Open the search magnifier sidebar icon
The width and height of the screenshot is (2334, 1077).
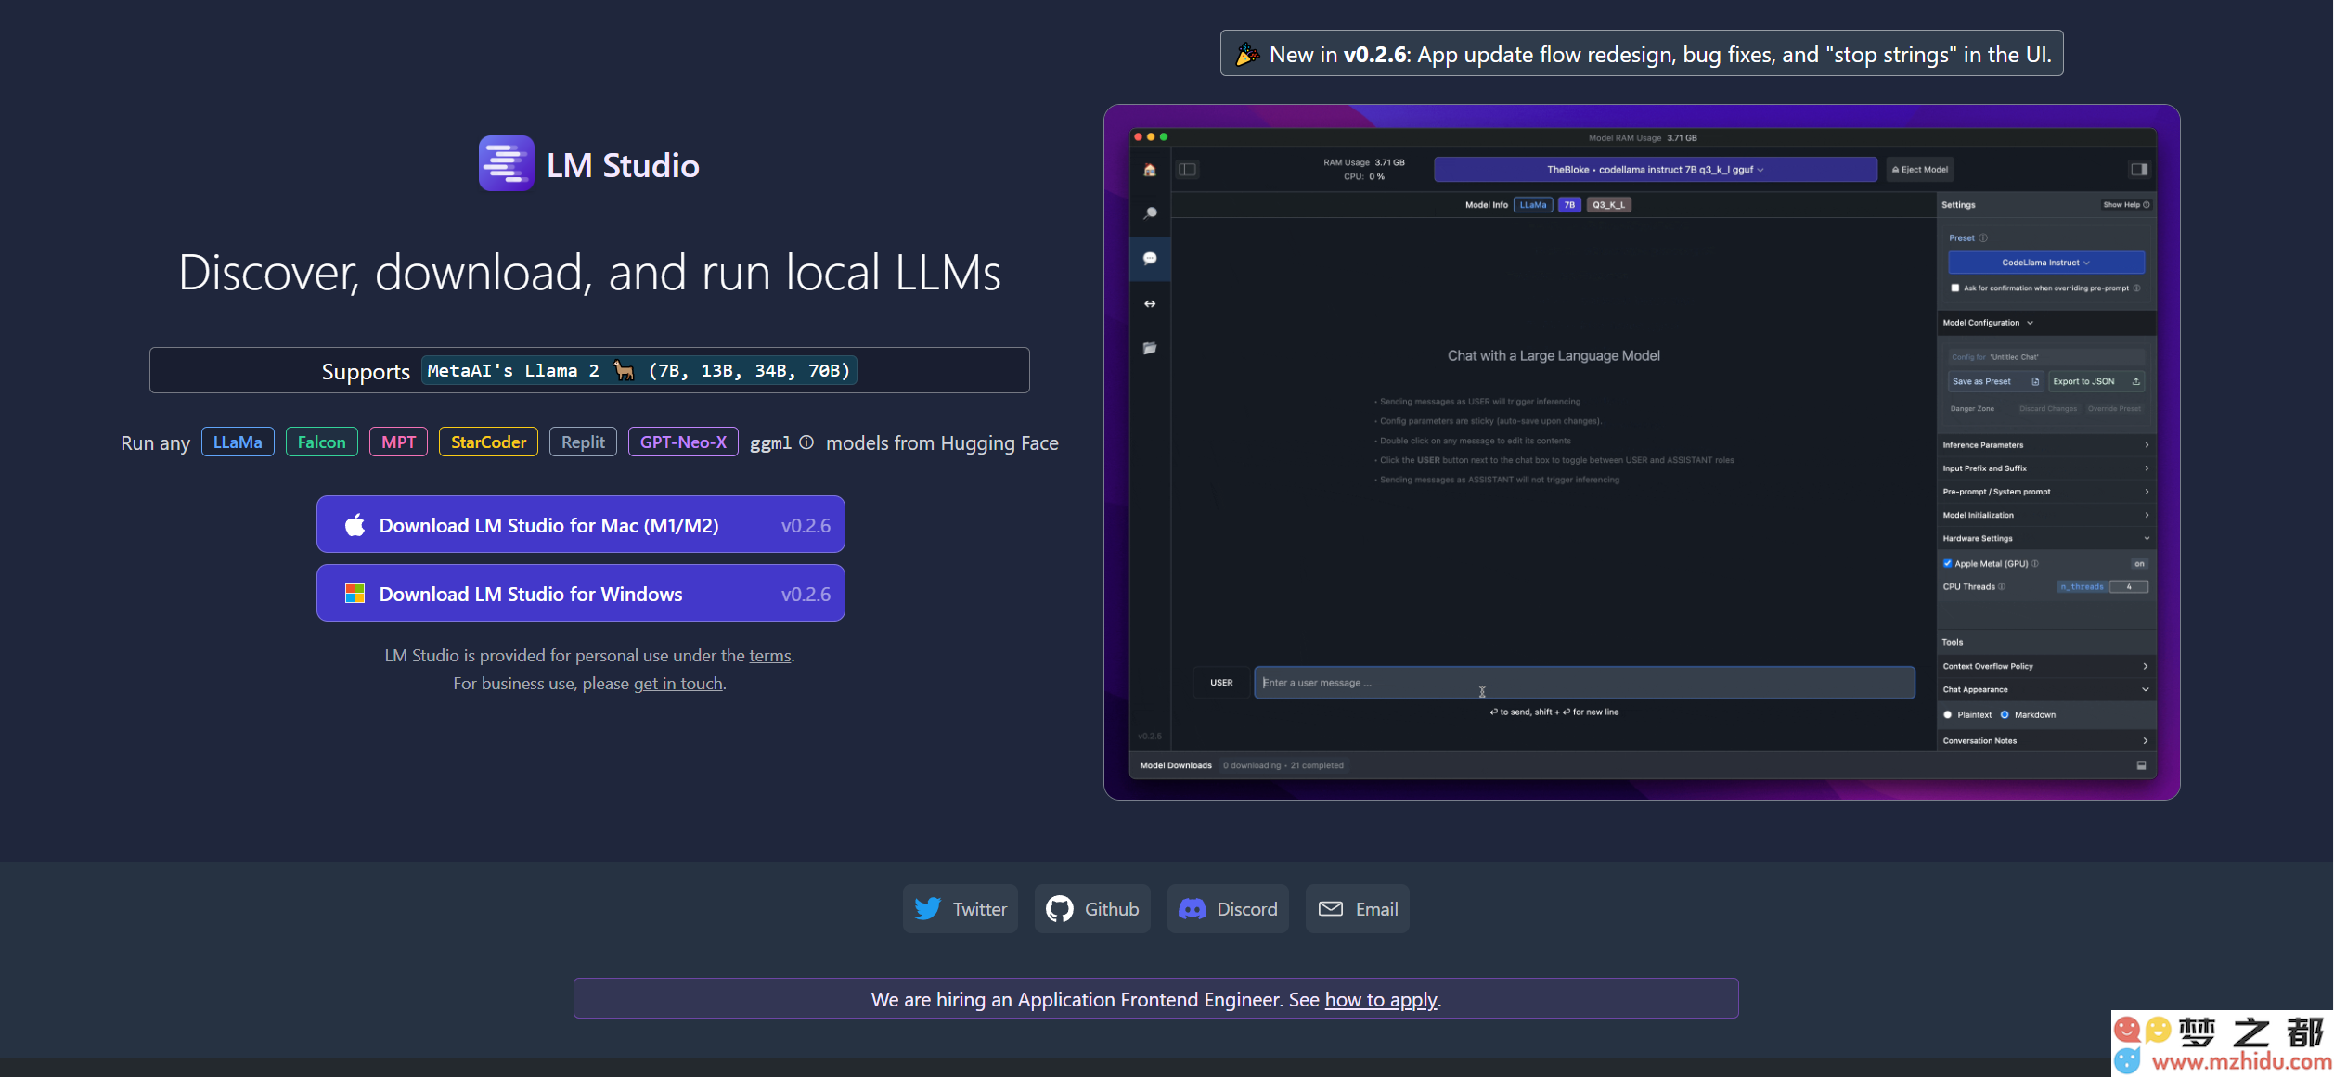pos(1150,213)
